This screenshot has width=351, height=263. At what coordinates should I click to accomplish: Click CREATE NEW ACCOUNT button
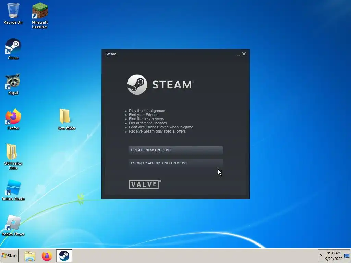click(176, 150)
